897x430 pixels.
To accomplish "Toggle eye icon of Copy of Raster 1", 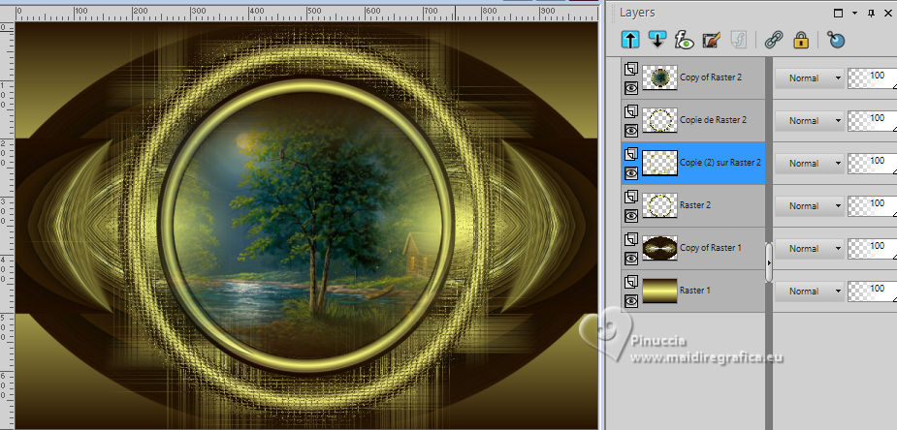I will (x=631, y=259).
